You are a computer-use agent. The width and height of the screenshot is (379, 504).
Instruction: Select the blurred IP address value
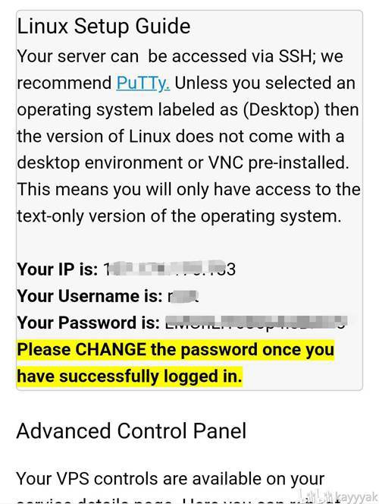point(170,269)
